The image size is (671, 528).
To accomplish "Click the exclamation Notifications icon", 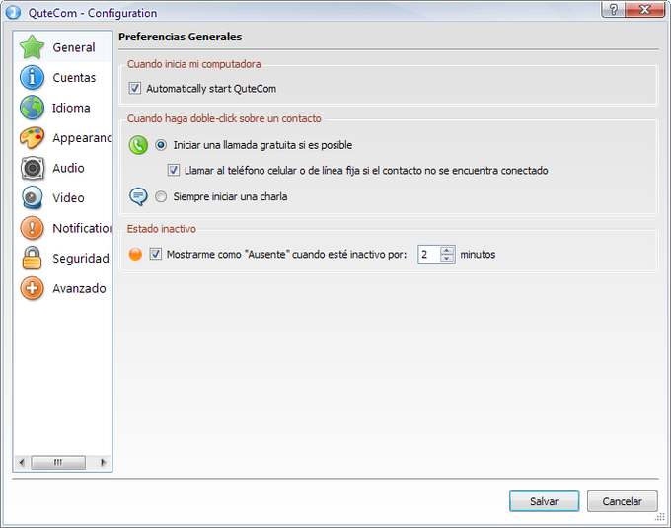I will coord(32,228).
